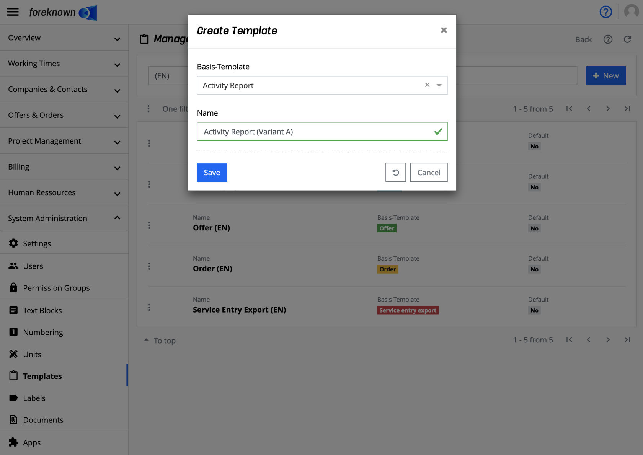
Task: Go to next page in bottom pager
Action: [x=608, y=340]
